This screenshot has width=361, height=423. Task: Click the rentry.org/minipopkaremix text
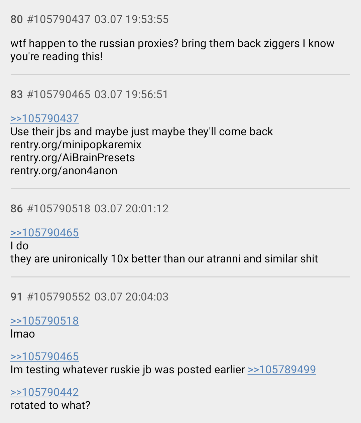click(76, 145)
